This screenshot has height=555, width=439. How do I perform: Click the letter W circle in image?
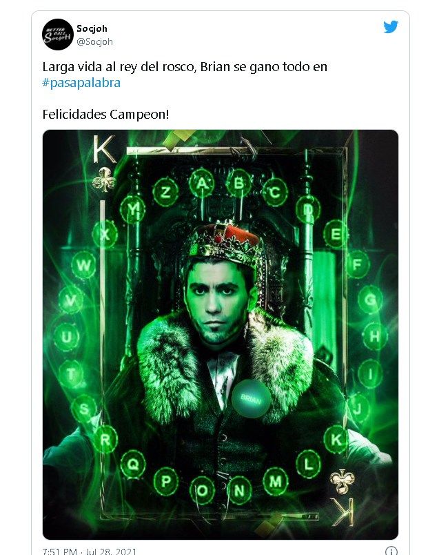tap(84, 264)
